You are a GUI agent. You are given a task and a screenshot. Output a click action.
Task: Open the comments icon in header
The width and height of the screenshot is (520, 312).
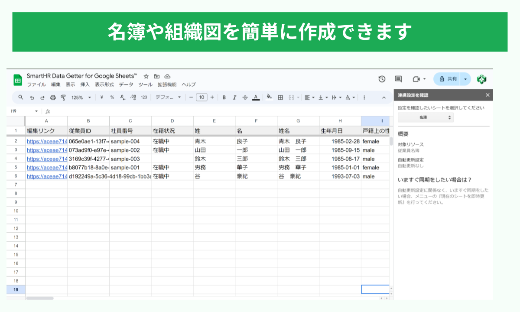(398, 79)
